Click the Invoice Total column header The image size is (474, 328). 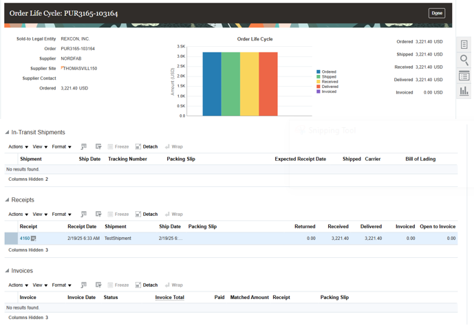pyautogui.click(x=170, y=298)
